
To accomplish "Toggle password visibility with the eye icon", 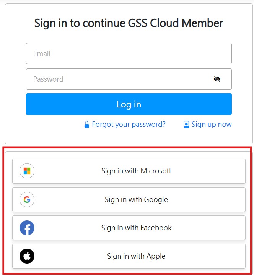I will click(217, 79).
